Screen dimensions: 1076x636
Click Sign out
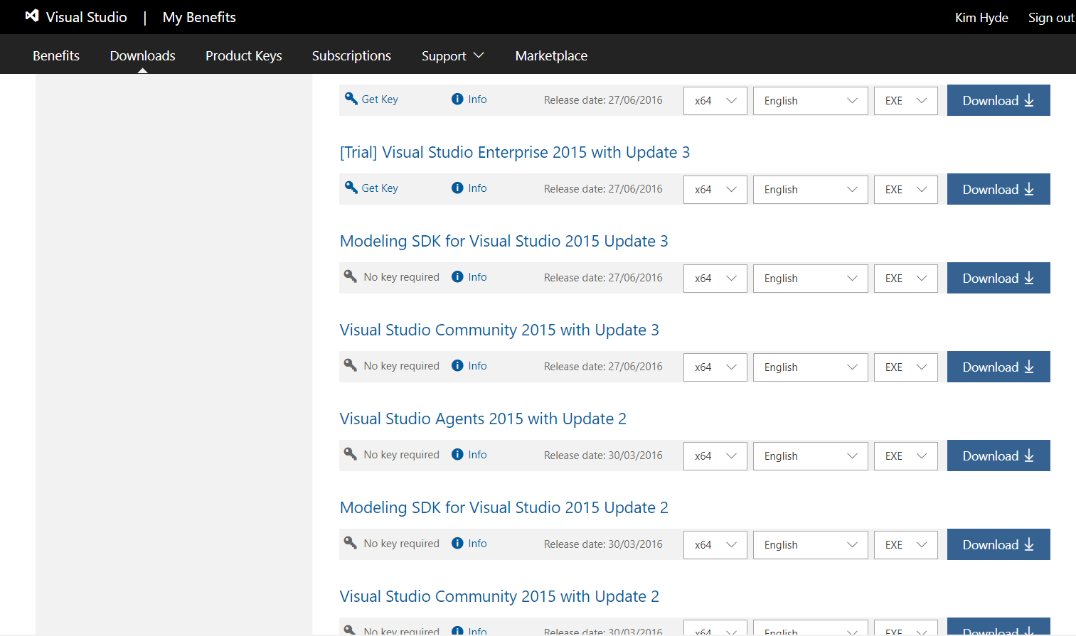1051,18
